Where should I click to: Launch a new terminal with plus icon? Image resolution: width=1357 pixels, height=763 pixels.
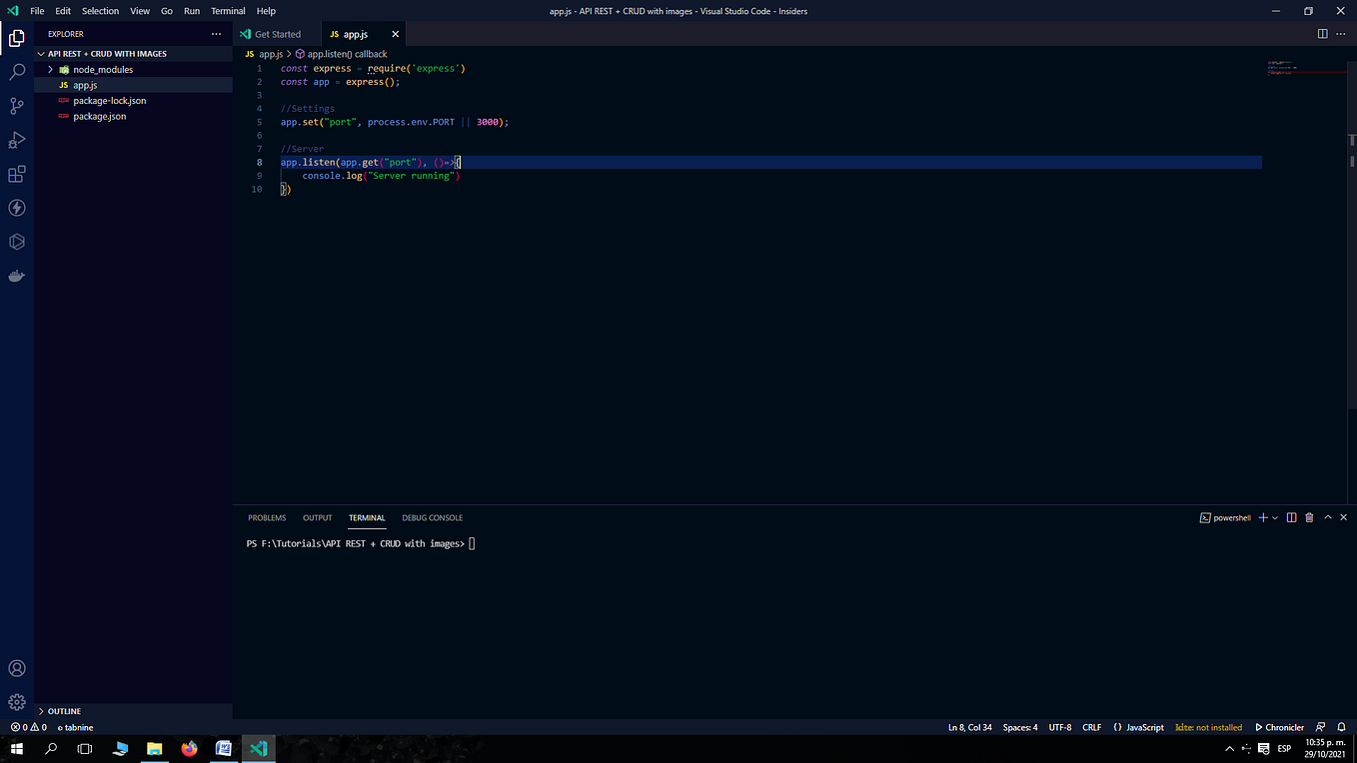1262,517
